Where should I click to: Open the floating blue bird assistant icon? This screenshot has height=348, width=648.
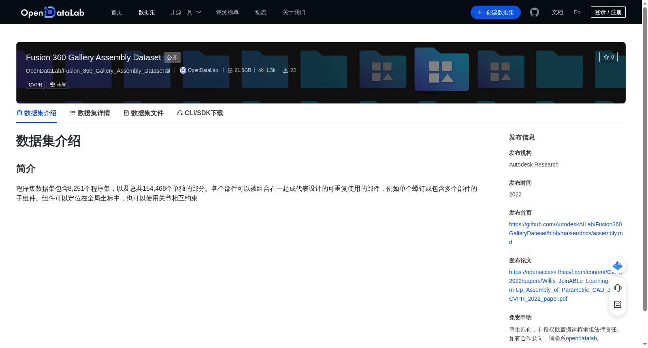click(x=618, y=266)
